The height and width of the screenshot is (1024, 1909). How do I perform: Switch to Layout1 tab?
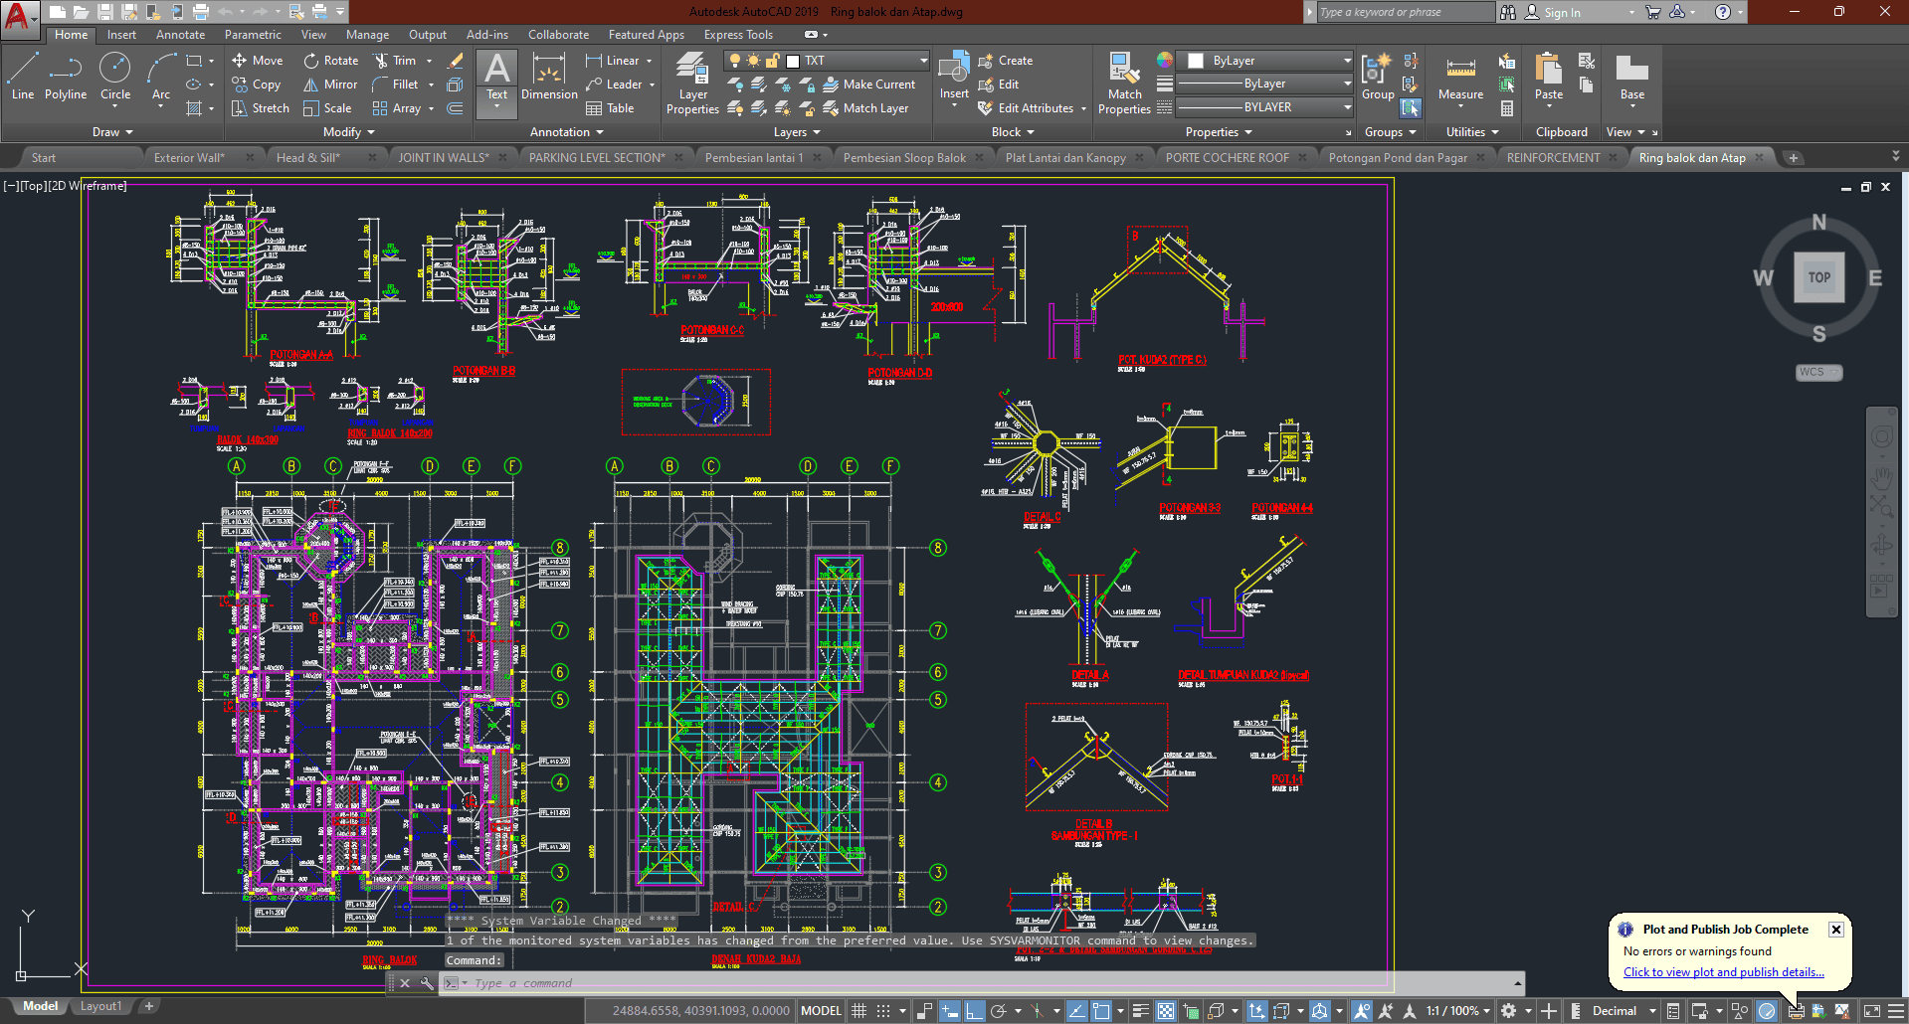pyautogui.click(x=100, y=1006)
